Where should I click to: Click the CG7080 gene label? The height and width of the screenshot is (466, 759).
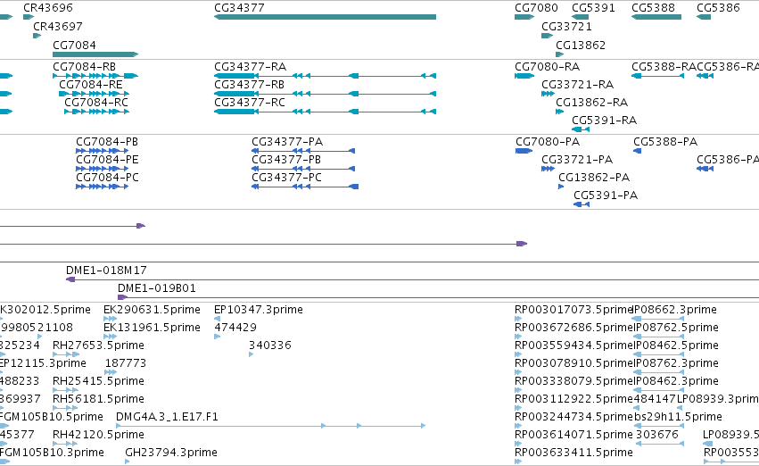pos(536,8)
